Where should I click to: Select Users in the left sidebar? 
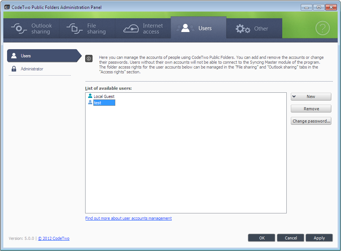(x=44, y=56)
